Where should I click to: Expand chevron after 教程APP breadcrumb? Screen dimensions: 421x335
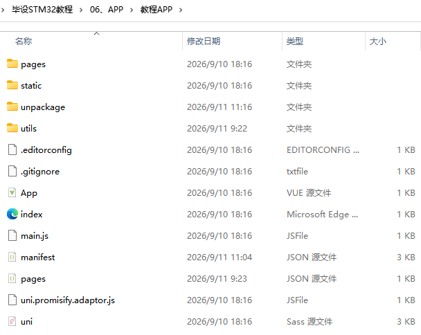tap(181, 10)
